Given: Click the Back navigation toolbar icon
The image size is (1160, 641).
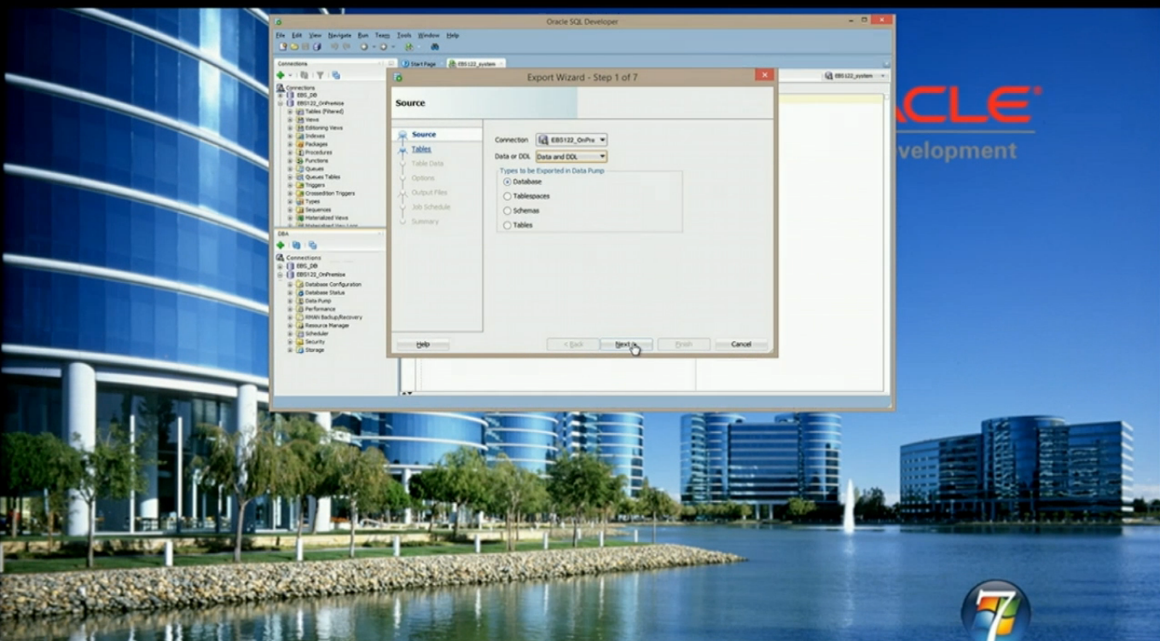Looking at the screenshot, I should click(x=364, y=47).
